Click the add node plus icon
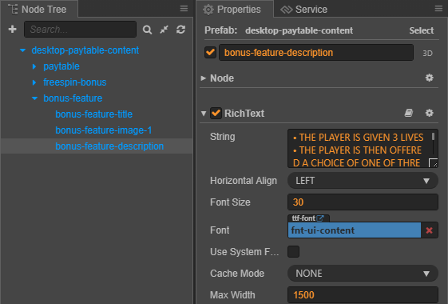The width and height of the screenshot is (448, 304). pyautogui.click(x=13, y=29)
